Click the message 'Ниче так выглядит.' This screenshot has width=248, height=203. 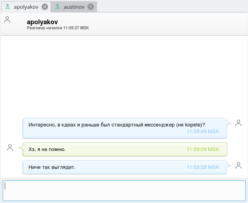[x=52, y=167]
